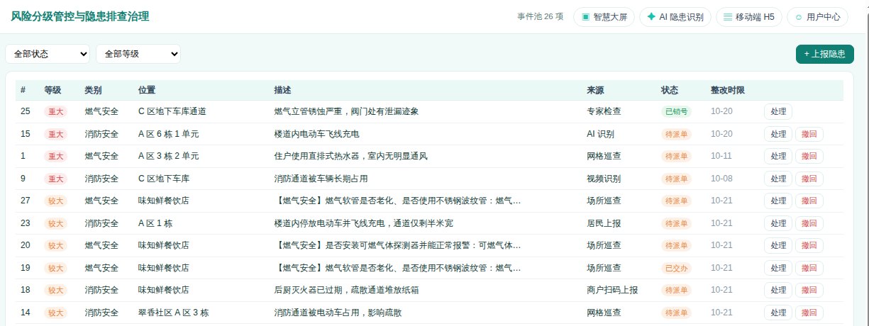Screen dimensions: 869x326
Task: Click the 整改时限 column header
Action: (728, 90)
